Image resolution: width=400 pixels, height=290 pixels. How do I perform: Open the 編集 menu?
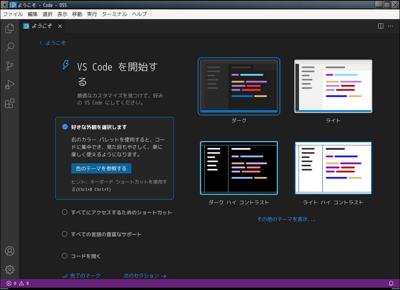[33, 14]
